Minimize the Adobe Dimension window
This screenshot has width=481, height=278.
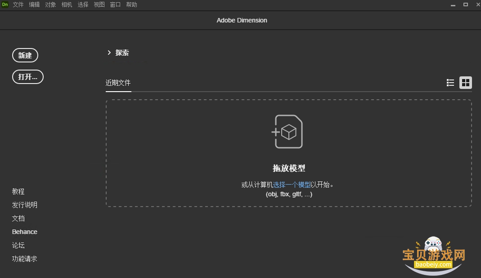point(453,5)
